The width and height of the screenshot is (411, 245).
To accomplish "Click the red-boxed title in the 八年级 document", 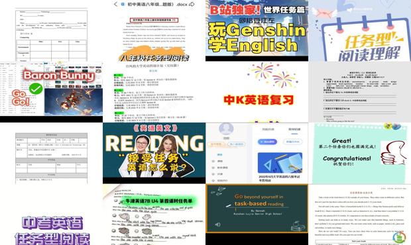I will (154, 20).
